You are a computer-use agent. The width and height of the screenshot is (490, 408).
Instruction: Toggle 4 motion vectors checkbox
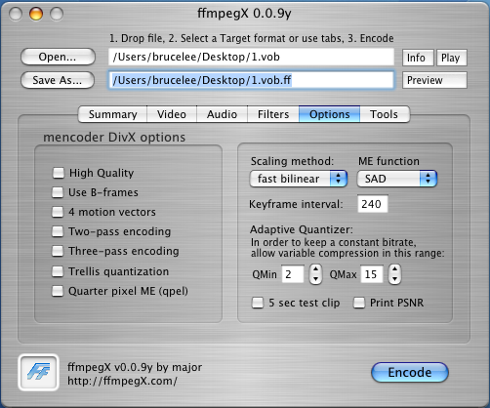(x=58, y=212)
